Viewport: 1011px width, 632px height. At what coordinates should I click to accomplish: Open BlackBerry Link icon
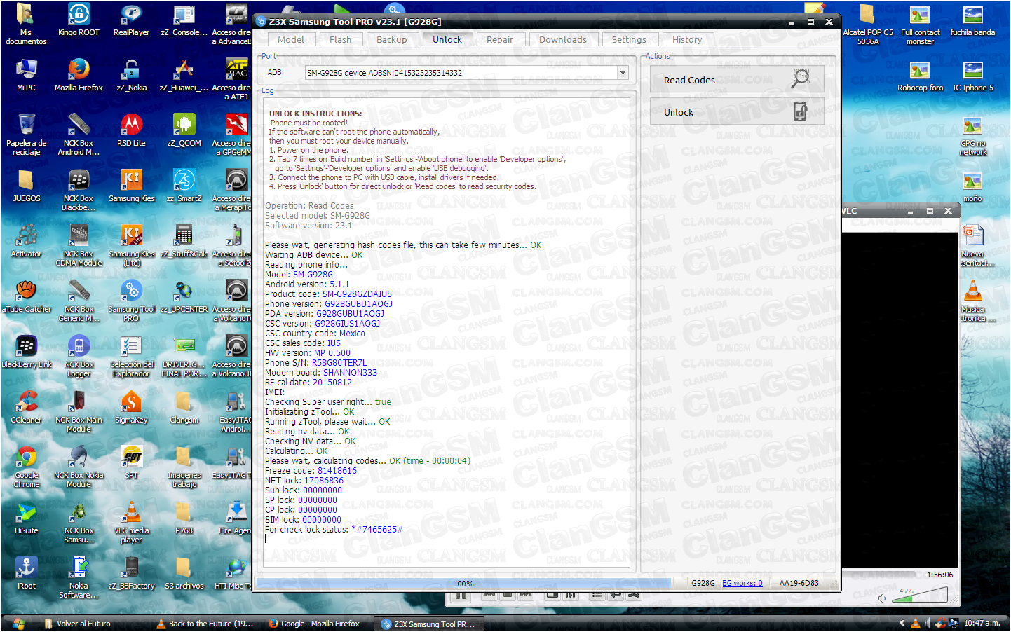pyautogui.click(x=26, y=352)
